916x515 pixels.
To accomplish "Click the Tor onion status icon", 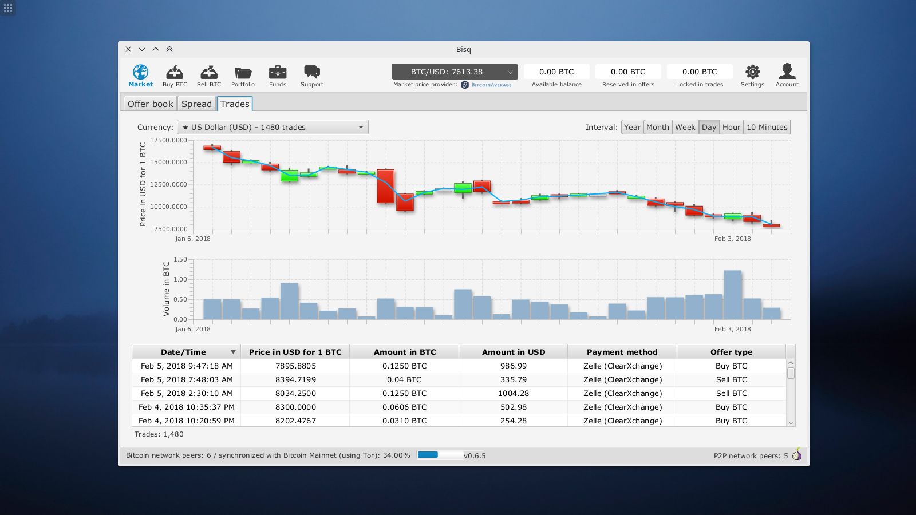I will click(797, 455).
